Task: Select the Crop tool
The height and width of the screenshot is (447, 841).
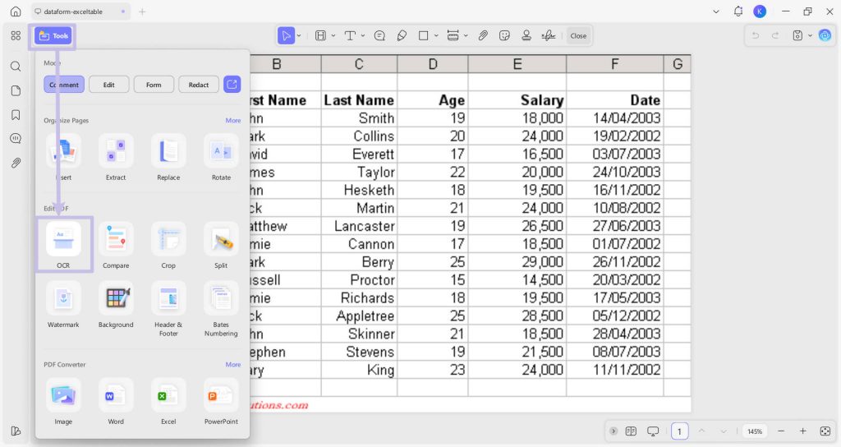Action: [168, 245]
